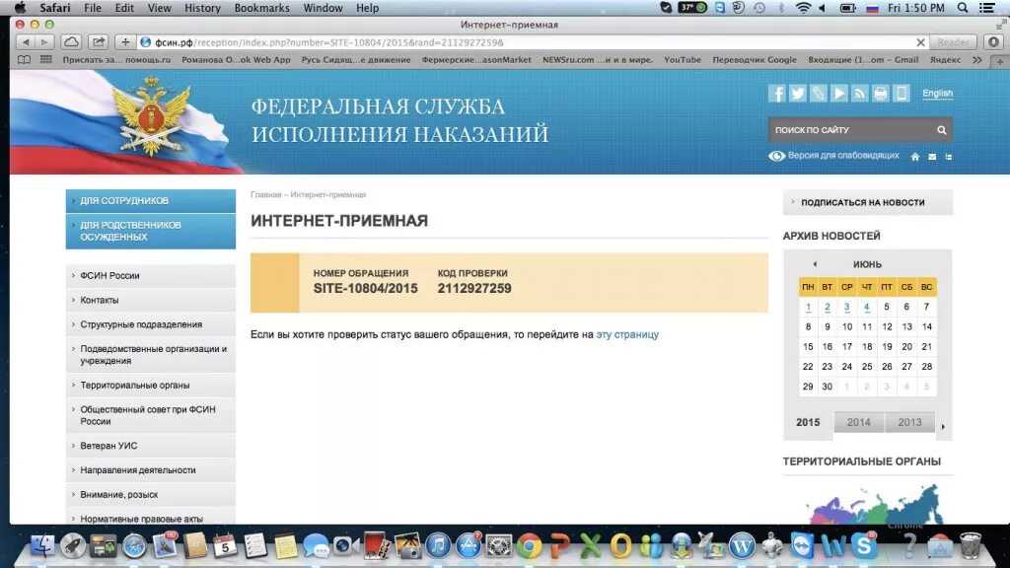Open the mobile version phone icon
Image resolution: width=1010 pixels, height=568 pixels.
point(902,94)
